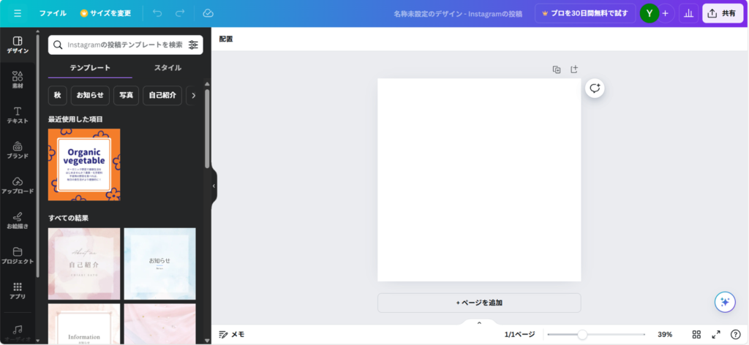Open the テキスト (Text) sidebar tool
Viewport: 749px width, 345px height.
(18, 115)
